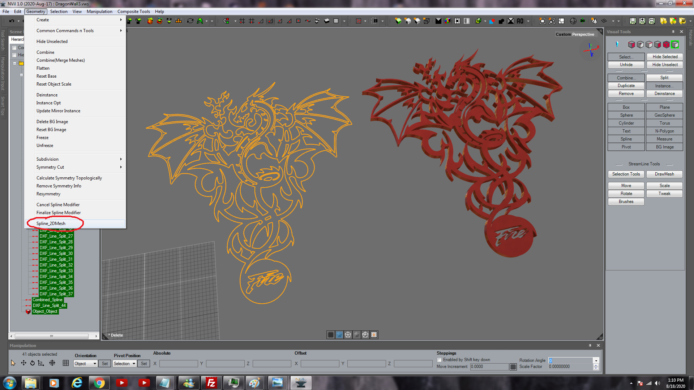Screen dimensions: 694x390
Task: Click the DrawMesh button in StreamLine Tools
Action: tap(664, 174)
